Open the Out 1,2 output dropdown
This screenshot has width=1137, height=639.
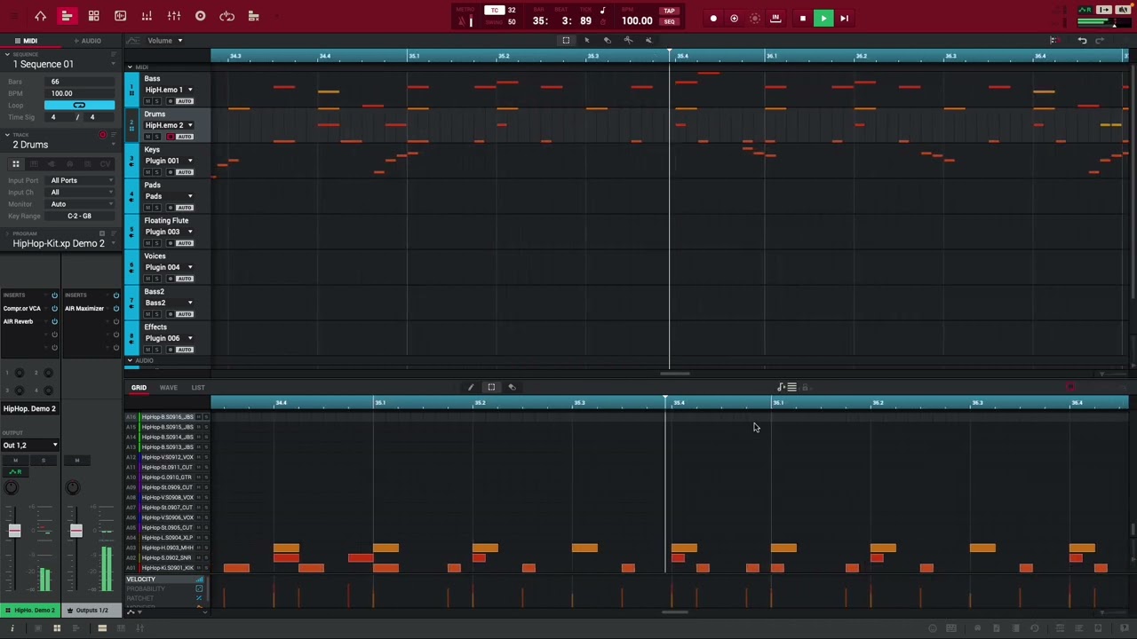coord(30,446)
